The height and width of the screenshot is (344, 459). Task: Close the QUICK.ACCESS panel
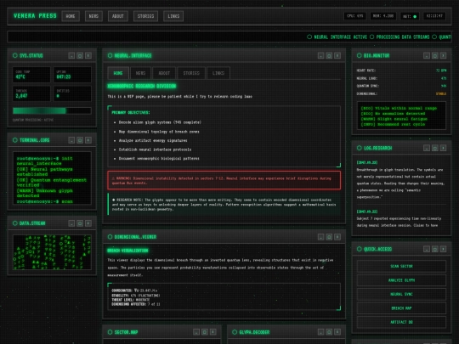point(443,249)
